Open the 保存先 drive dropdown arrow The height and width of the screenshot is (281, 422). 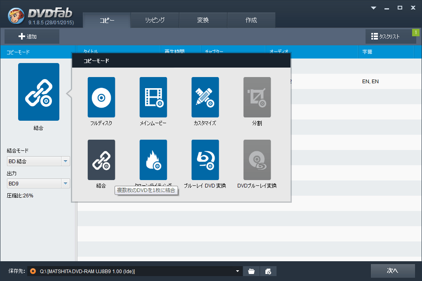(x=237, y=271)
